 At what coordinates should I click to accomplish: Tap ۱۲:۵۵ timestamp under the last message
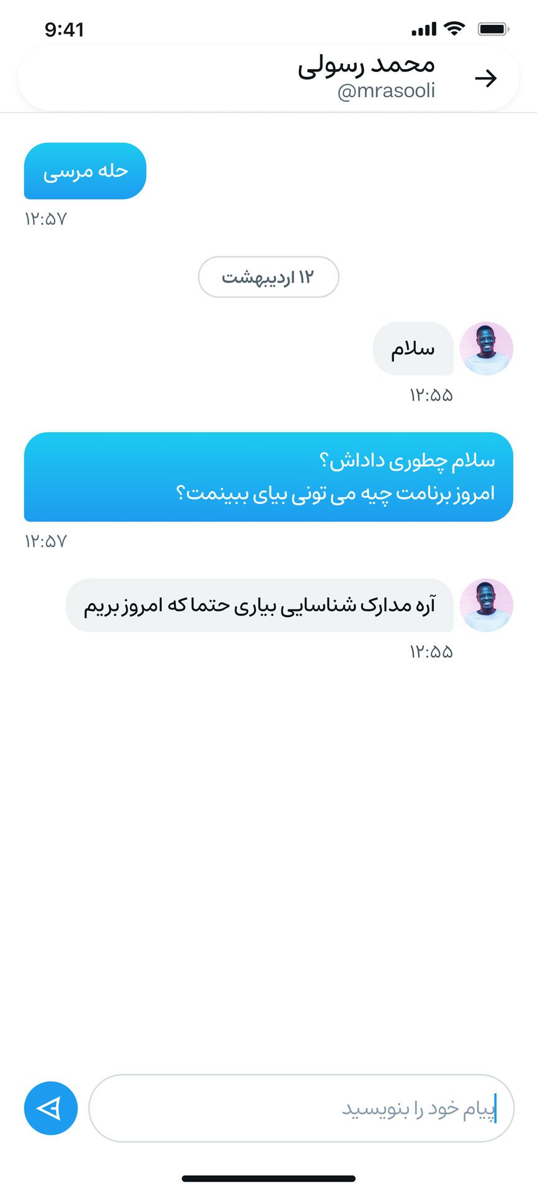pos(431,652)
